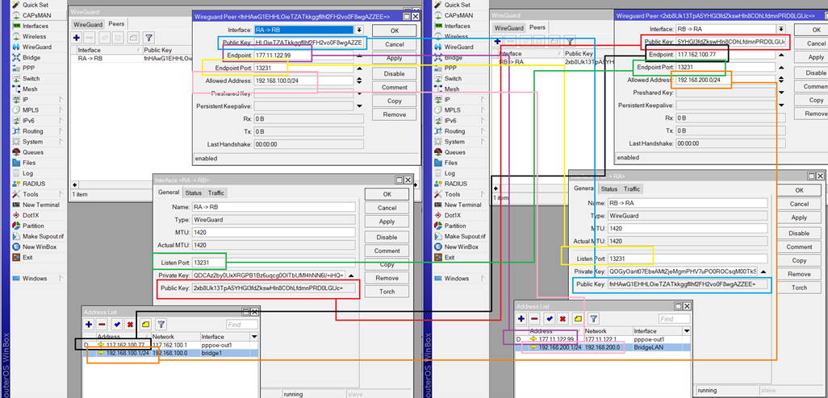The width and height of the screenshot is (828, 398).
Task: Switch to WireGuard tab in left WireGuard window
Action: (88, 24)
